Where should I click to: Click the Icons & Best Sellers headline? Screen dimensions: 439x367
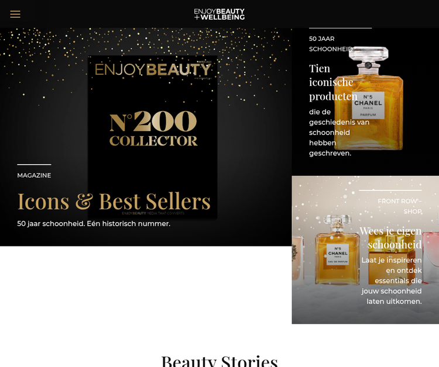pos(114,201)
